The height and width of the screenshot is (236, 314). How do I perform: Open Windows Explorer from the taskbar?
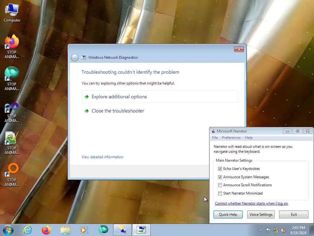pos(65,230)
